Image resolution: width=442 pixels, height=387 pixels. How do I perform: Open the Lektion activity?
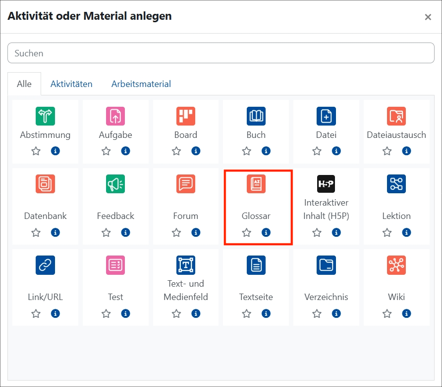396,184
